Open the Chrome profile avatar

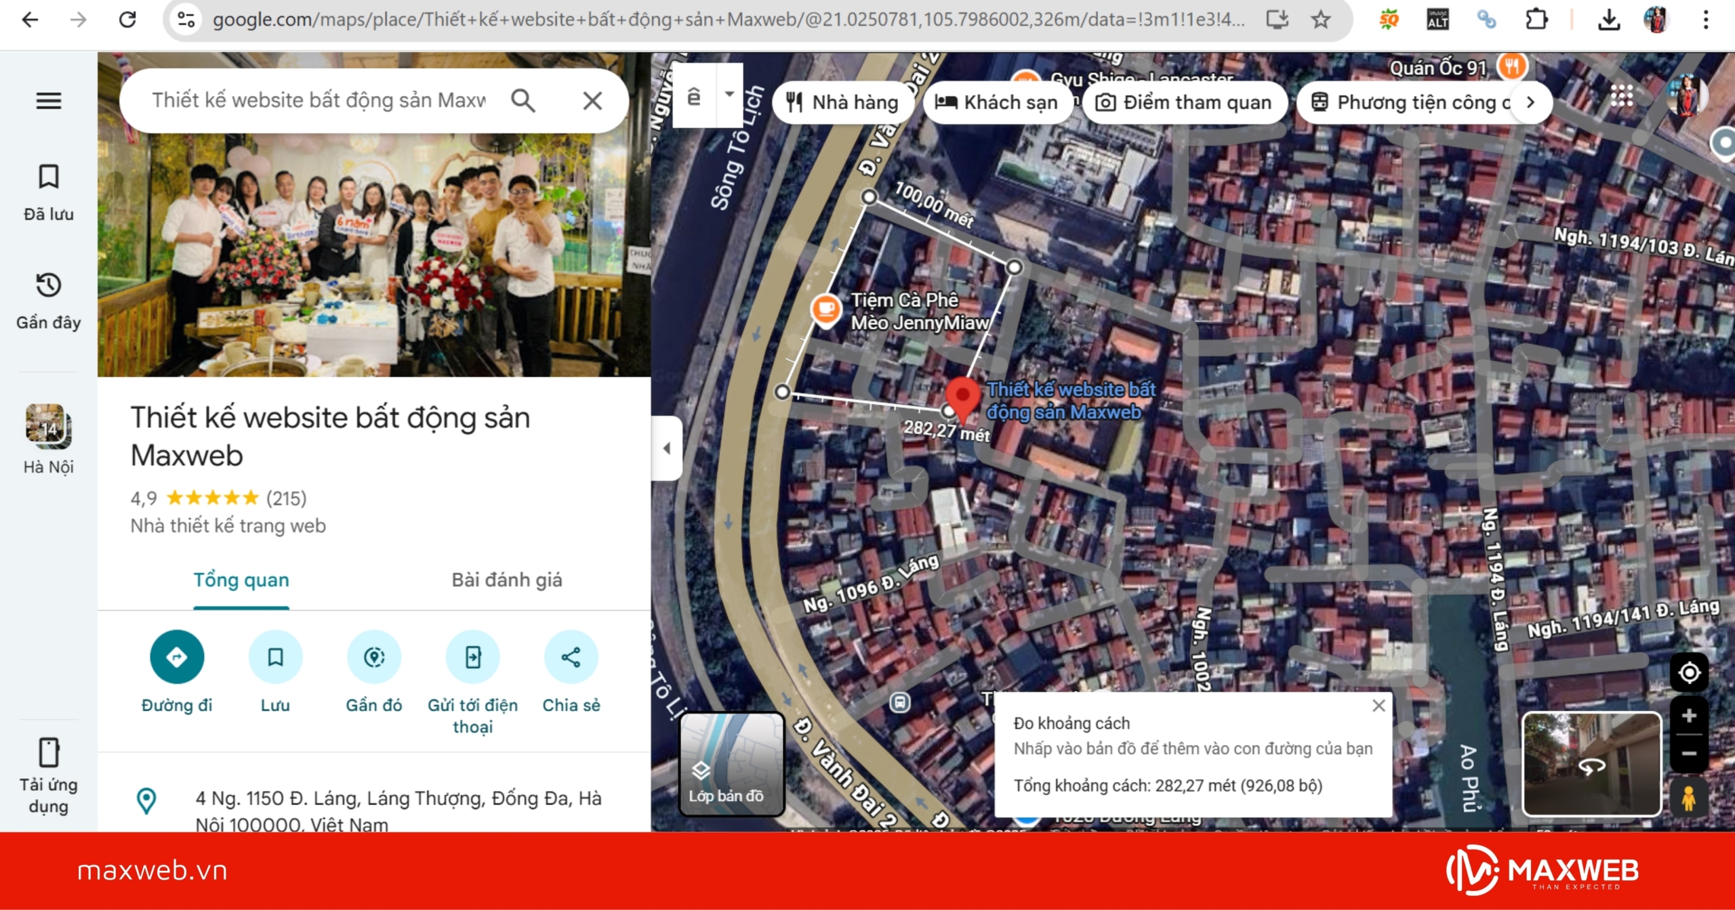[1656, 20]
